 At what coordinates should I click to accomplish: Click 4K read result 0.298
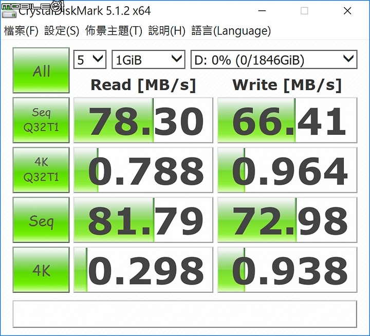[x=143, y=270]
